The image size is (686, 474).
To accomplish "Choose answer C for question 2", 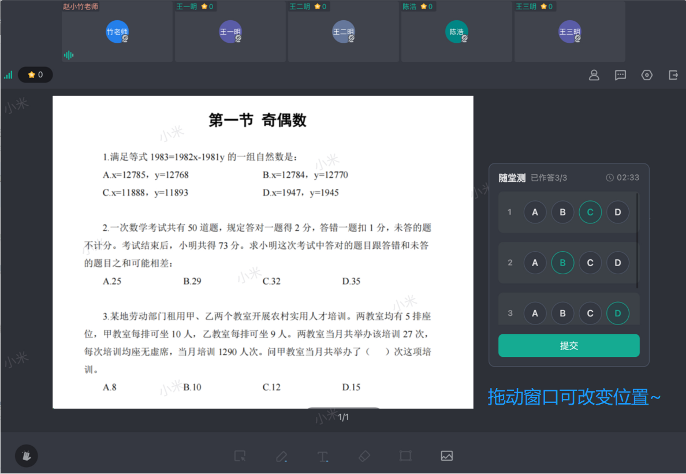I will click(590, 263).
